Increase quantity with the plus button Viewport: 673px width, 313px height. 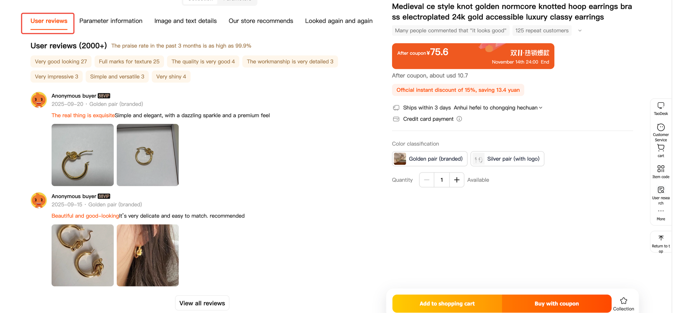pos(457,180)
